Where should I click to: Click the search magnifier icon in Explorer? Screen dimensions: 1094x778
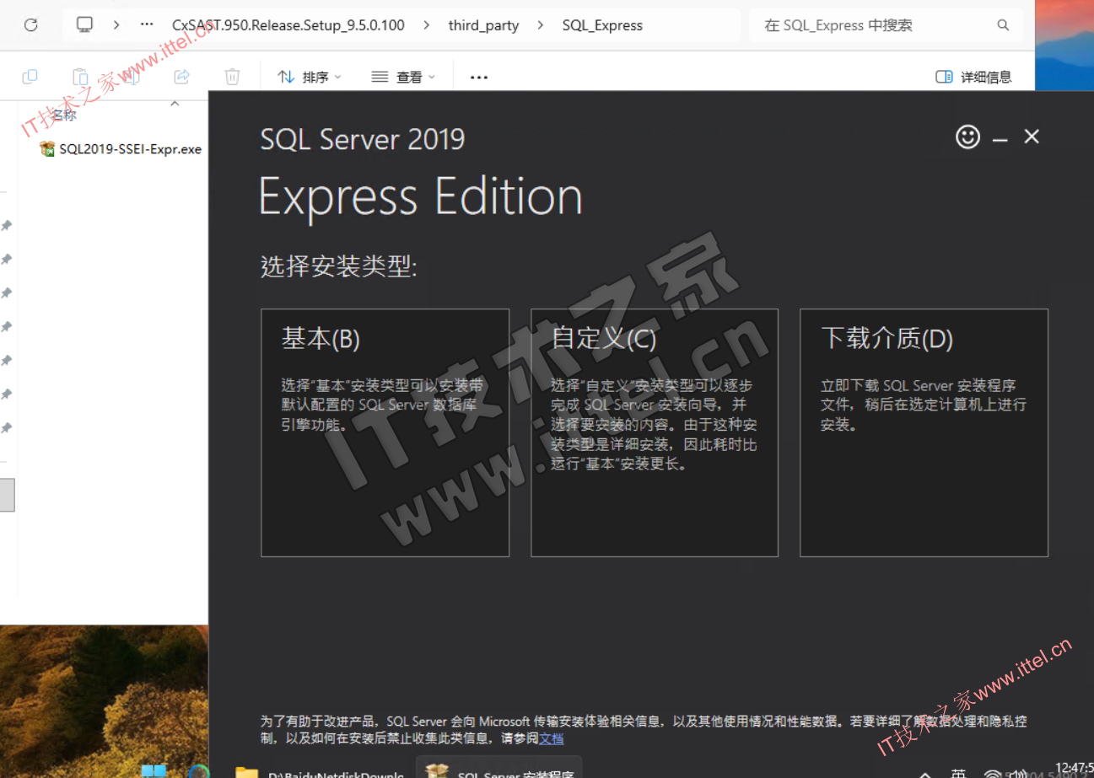pos(1003,25)
